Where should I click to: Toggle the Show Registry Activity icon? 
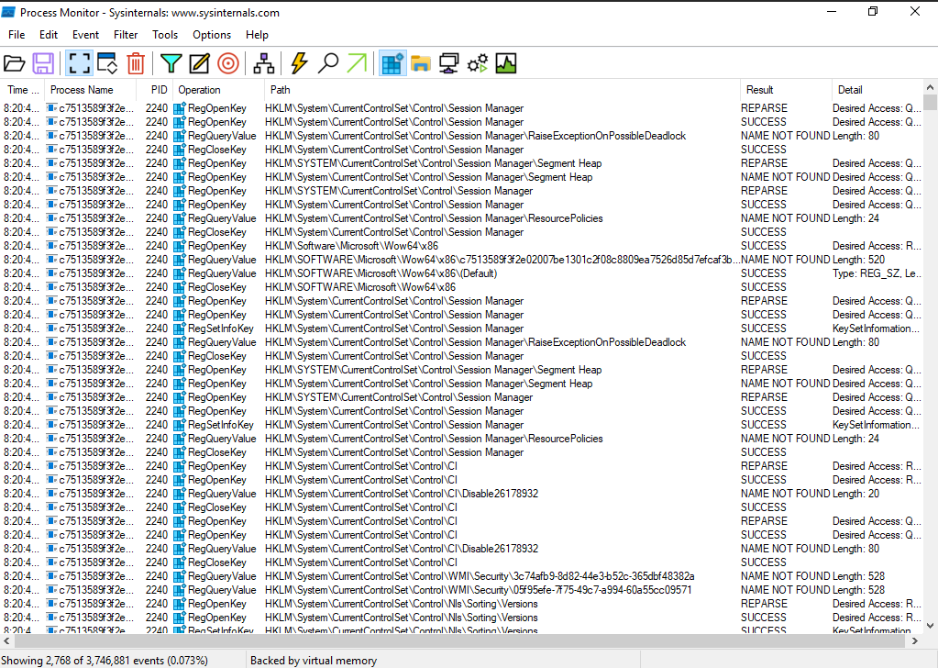tap(392, 63)
